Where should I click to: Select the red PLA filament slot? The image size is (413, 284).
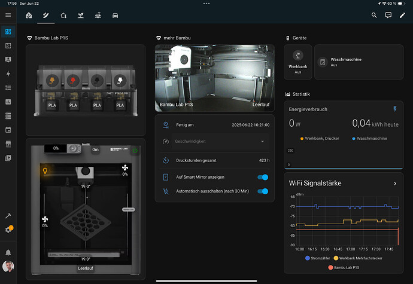pos(73,80)
